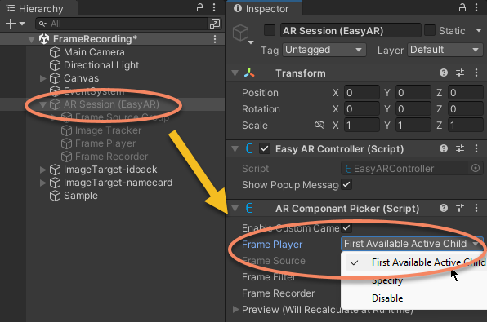Select ImageTarget-namecard in the Hierarchy
Image resolution: width=487 pixels, height=322 pixels.
click(x=118, y=183)
